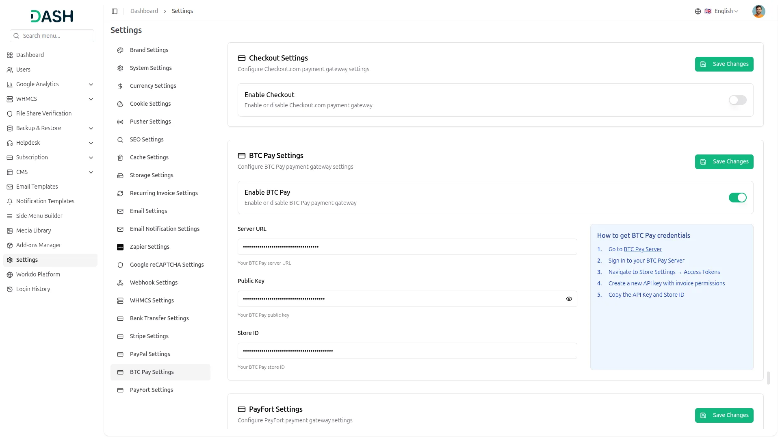Click the page vertical scrollbar thumb
The image size is (780, 439).
(768, 378)
